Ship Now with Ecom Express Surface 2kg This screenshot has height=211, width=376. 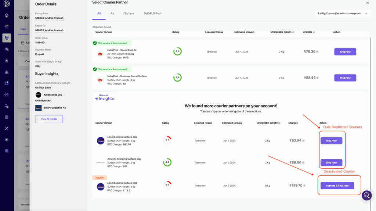[x=331, y=141]
